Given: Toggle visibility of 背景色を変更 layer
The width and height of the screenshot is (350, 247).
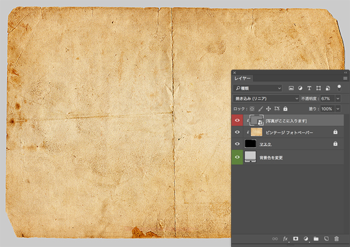Looking at the screenshot, I should (237, 157).
